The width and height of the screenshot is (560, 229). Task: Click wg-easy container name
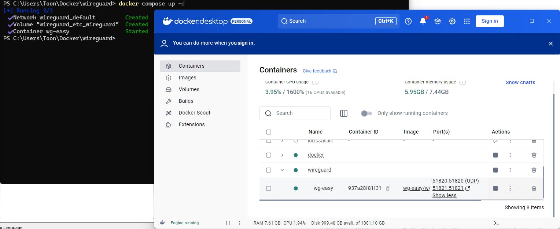tap(323, 188)
